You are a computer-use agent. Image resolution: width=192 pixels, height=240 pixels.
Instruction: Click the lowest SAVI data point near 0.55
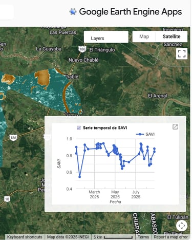pos(79,177)
